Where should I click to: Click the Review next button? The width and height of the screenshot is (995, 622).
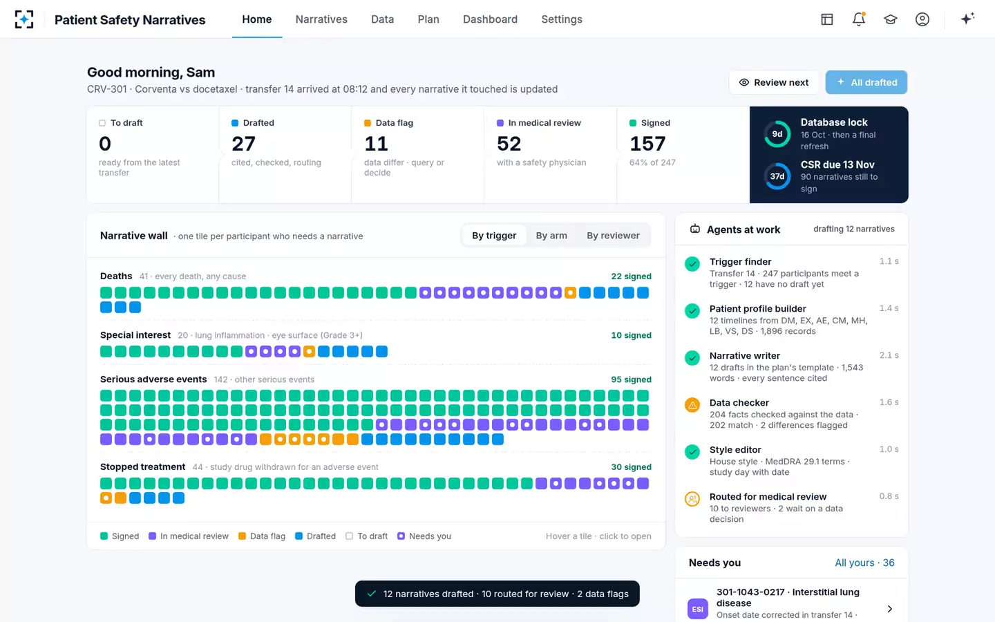pos(774,82)
